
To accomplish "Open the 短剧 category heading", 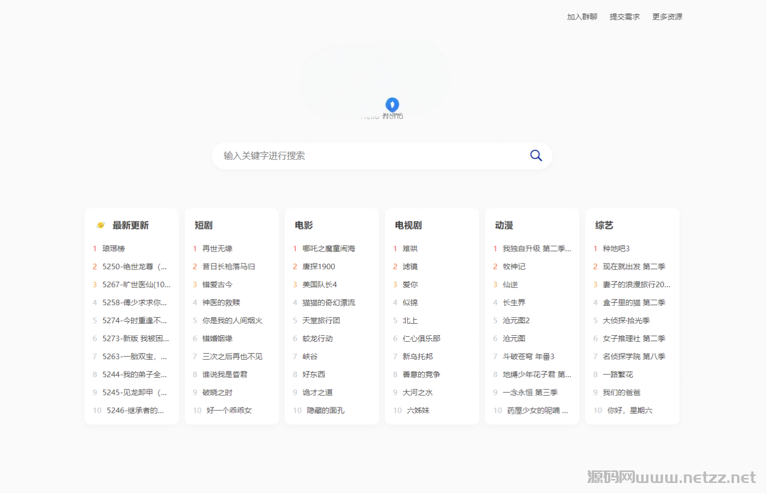I will [x=204, y=225].
